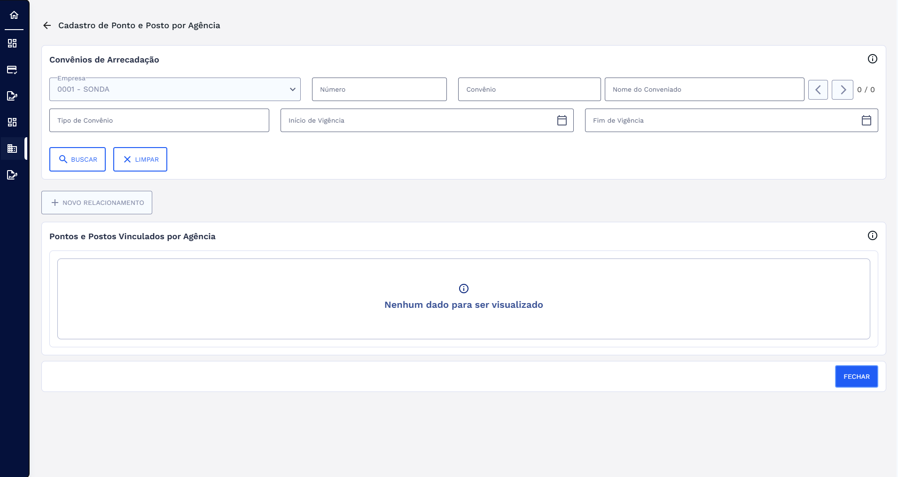Viewport: 898px width, 477px height.
Task: Go to previous convênio record
Action: pyautogui.click(x=818, y=90)
